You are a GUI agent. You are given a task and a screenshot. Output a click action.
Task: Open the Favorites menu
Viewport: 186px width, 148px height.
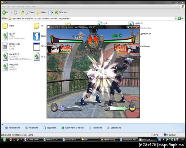(x=20, y=7)
